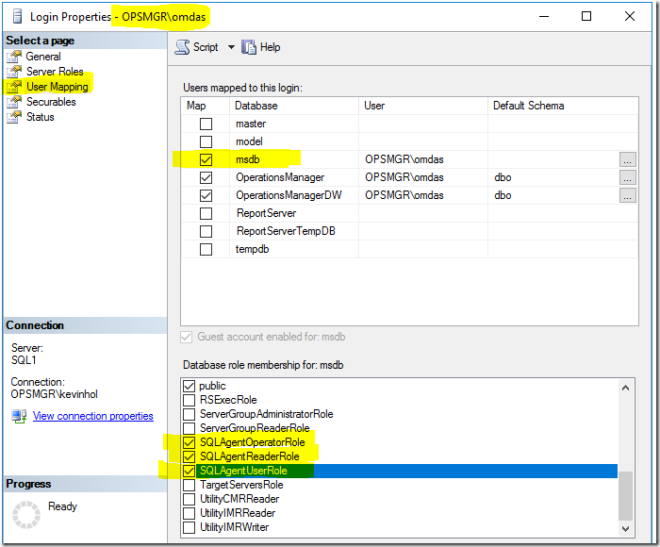The width and height of the screenshot is (660, 547).
Task: Click the TargetServersRole role name
Action: (241, 485)
